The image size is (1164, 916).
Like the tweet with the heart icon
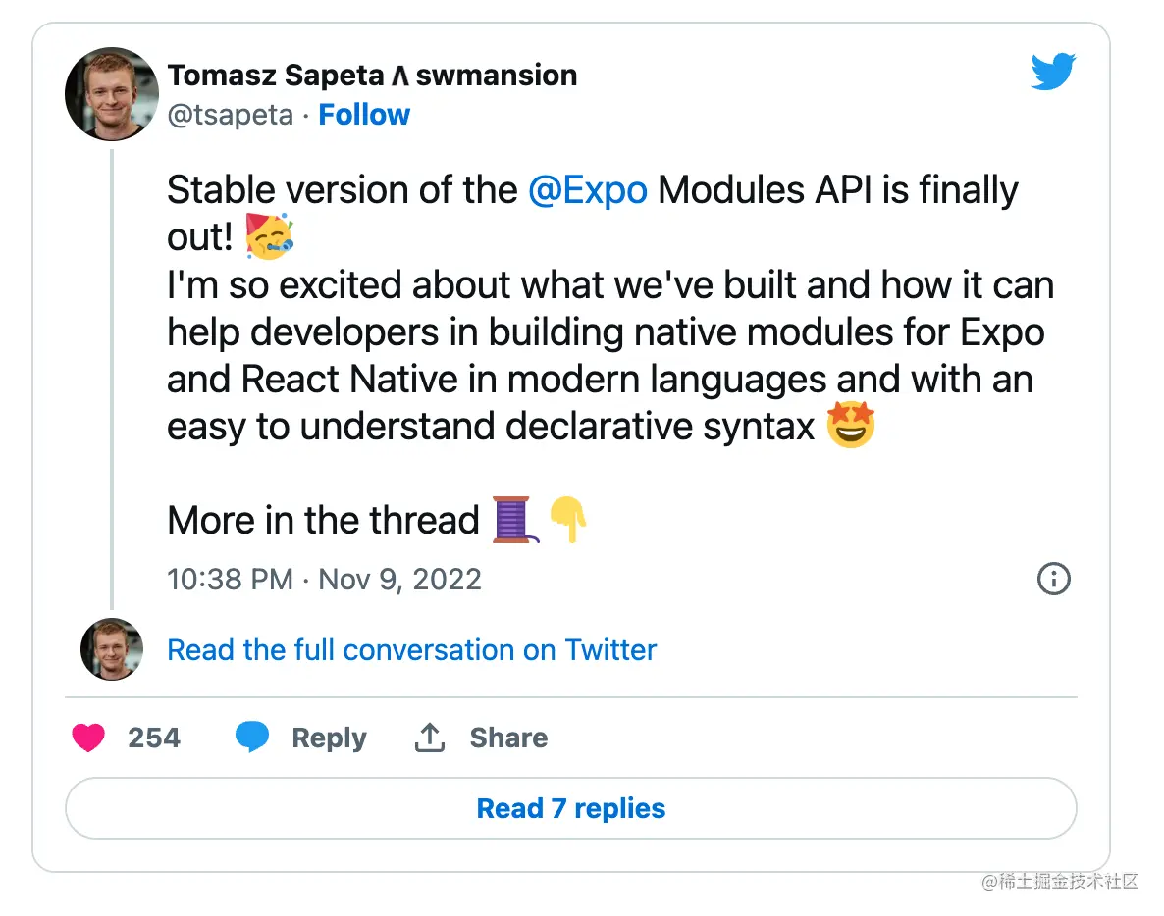(x=88, y=738)
